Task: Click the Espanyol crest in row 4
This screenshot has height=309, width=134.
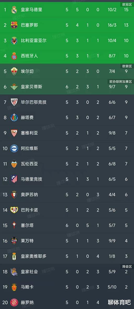Action: 14,56
